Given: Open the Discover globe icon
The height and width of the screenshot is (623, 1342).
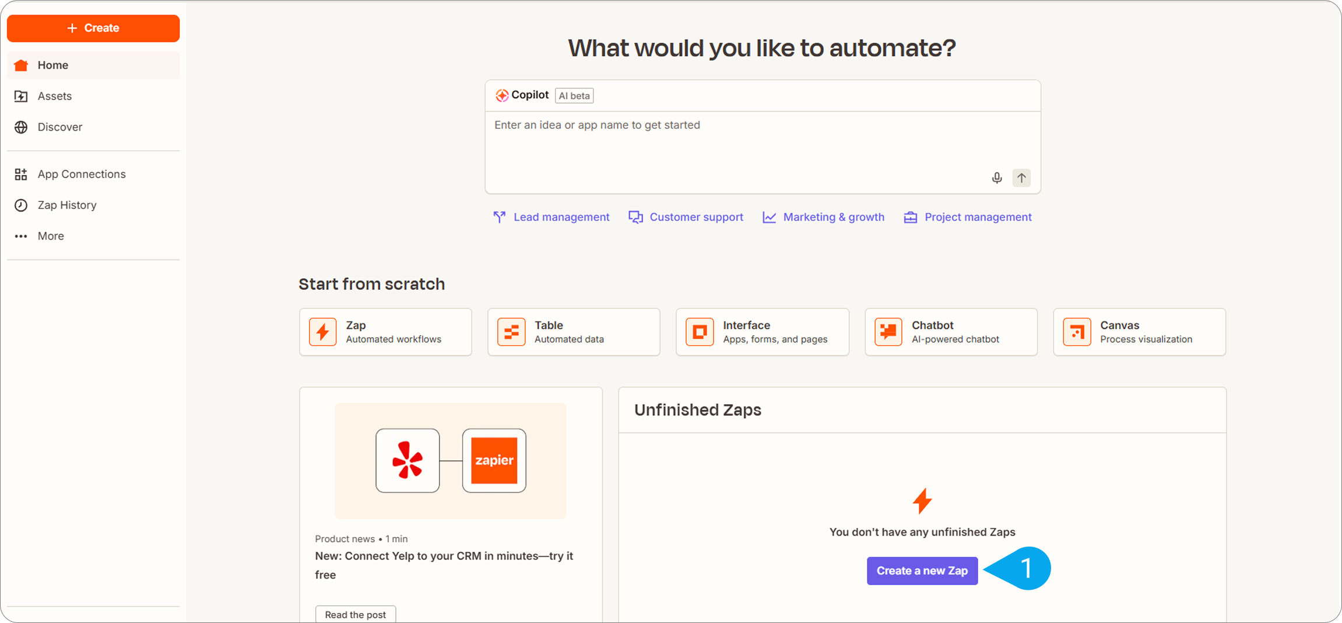Looking at the screenshot, I should (x=21, y=127).
